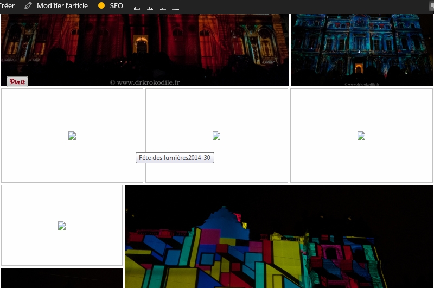Image resolution: width=434 pixels, height=288 pixels.
Task: Click the www.drkrokodile.fr watermark on the red photo
Action: [144, 82]
